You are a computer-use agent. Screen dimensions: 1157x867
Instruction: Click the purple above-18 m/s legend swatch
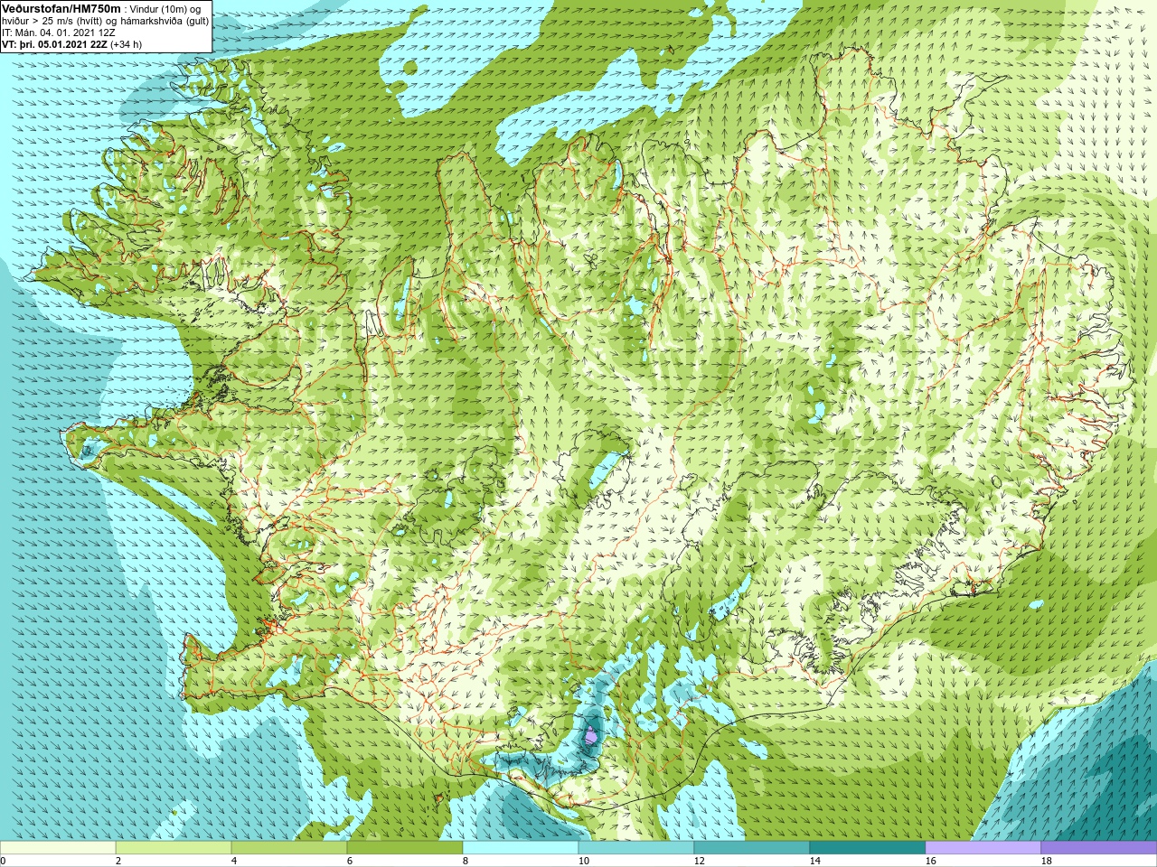[x=1099, y=848]
